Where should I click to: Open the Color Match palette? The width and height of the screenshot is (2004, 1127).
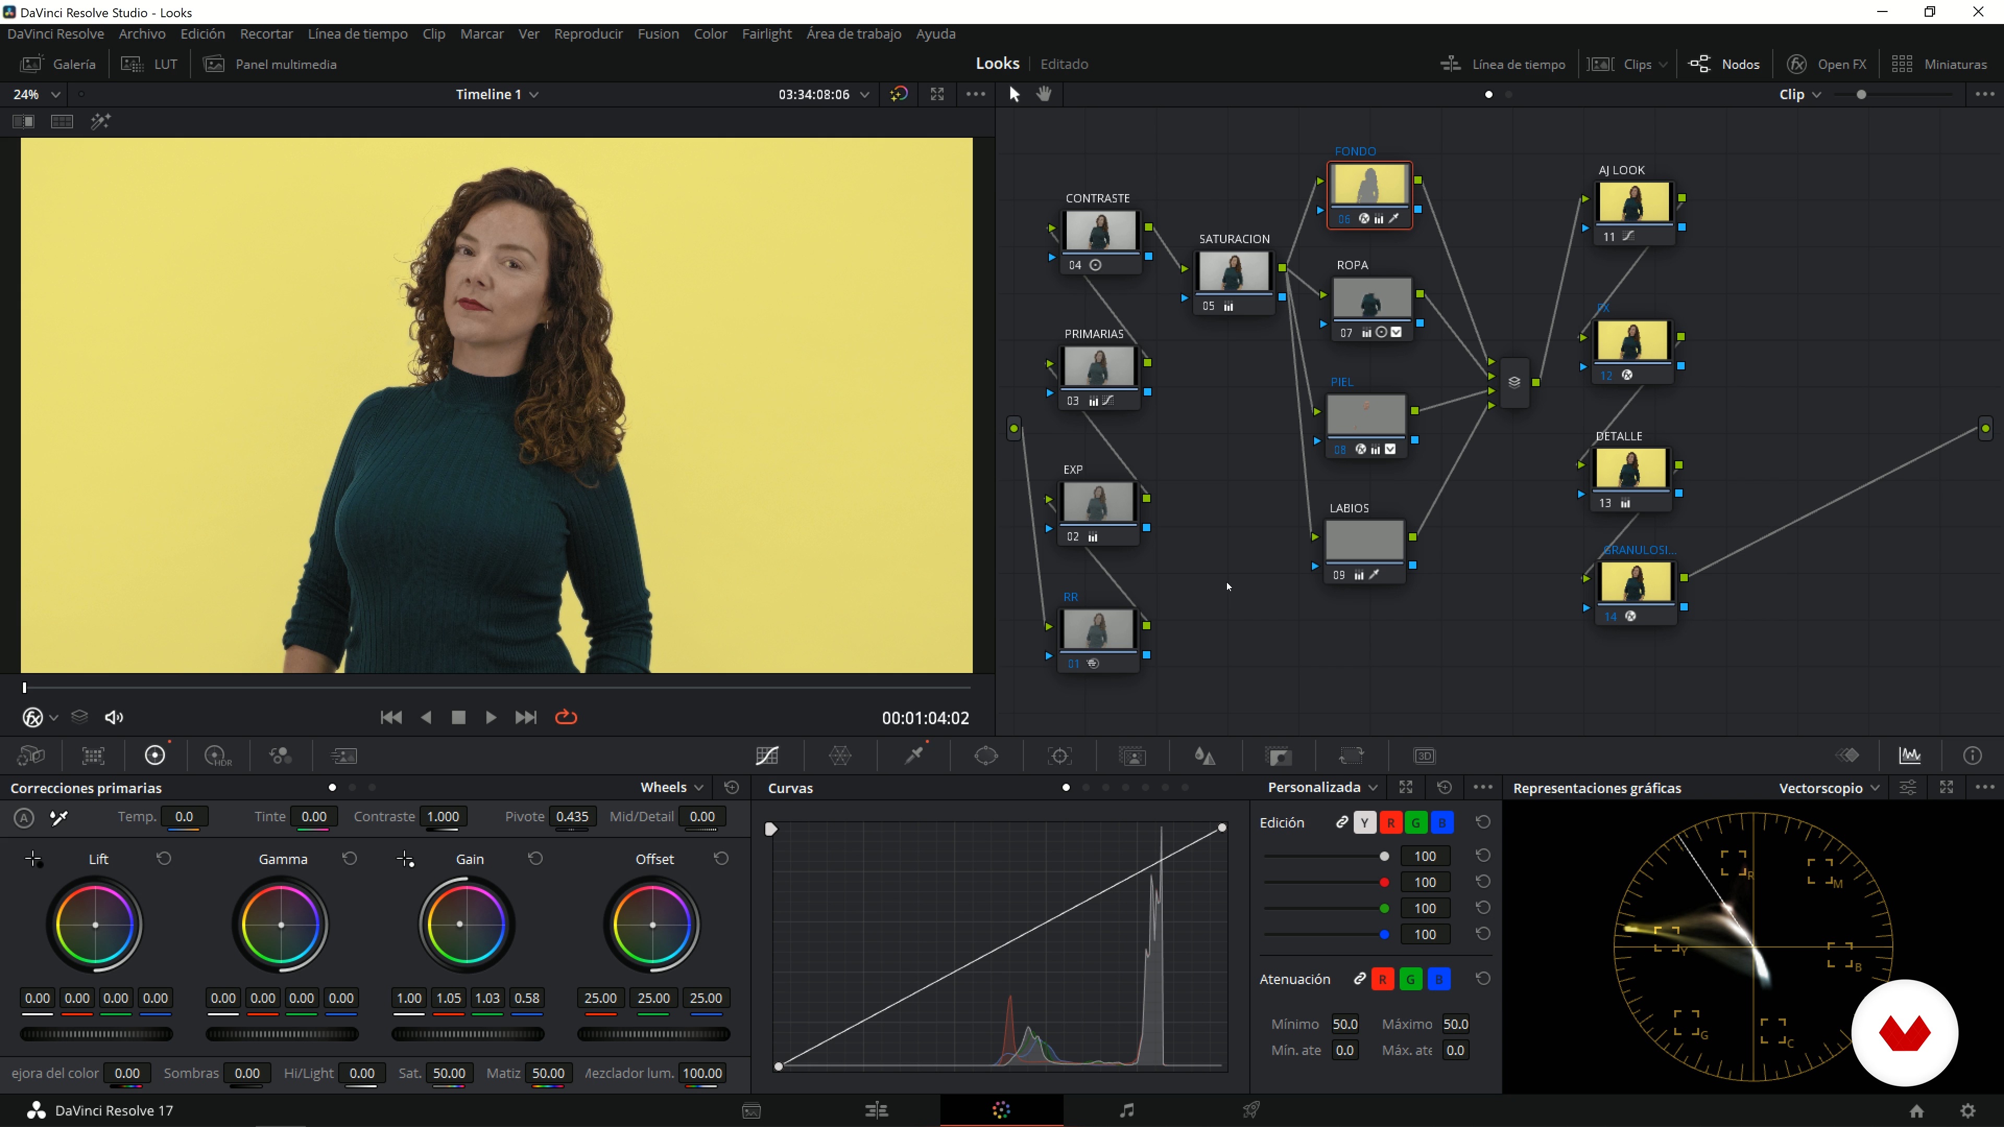[93, 755]
